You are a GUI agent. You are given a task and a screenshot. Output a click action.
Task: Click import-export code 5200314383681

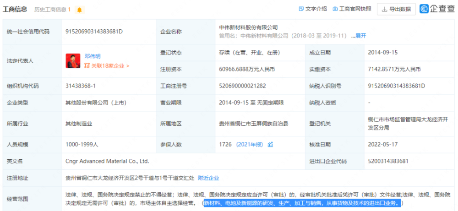click(388, 161)
